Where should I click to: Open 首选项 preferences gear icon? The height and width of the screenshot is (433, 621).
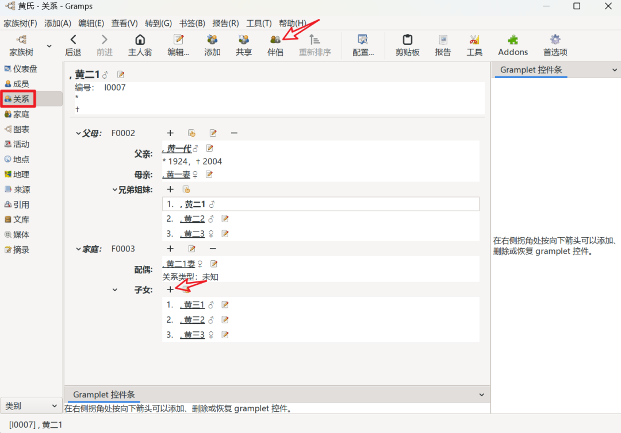click(555, 40)
